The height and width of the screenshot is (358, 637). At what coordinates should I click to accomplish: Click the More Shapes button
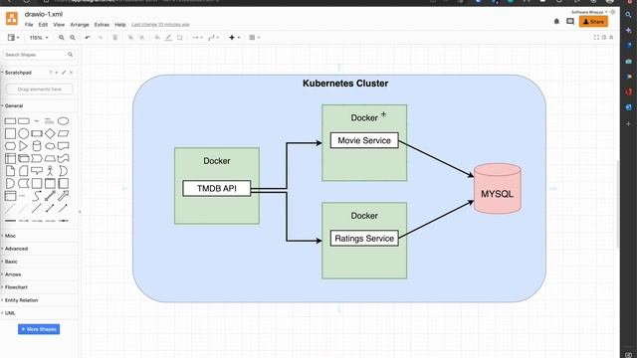click(x=39, y=329)
